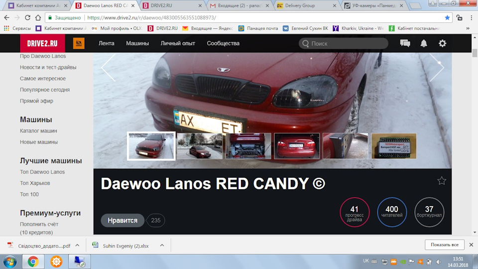This screenshot has width=478, height=269.
Task: Select the first snowy front-view thumbnail
Action: click(x=151, y=146)
